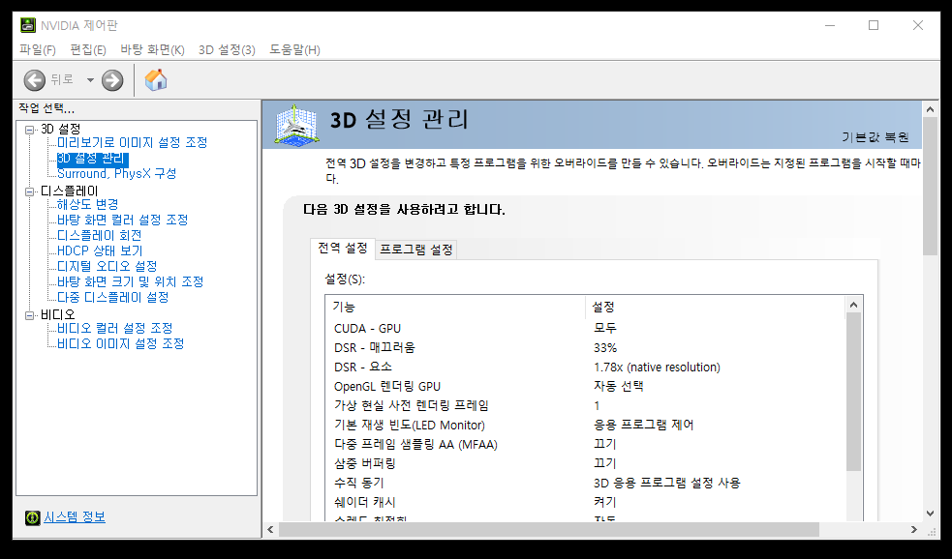Screen dimensions: 952x559
Task: Click 기본값 복원 to restore defaults
Action: (875, 137)
